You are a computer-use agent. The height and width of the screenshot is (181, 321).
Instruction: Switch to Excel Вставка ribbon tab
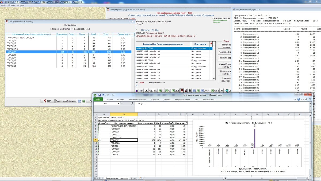[x=121, y=99]
